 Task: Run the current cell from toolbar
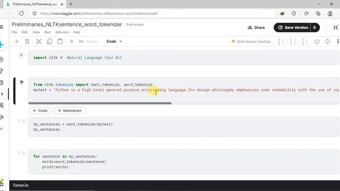(x=72, y=41)
